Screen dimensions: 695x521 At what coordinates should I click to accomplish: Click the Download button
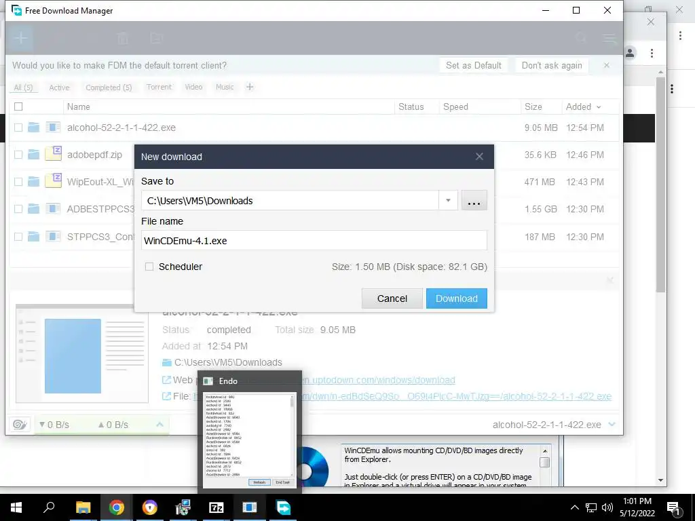(x=457, y=298)
